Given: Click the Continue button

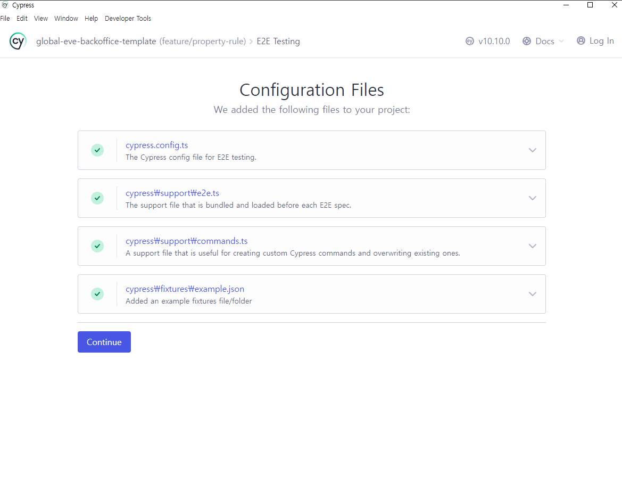Looking at the screenshot, I should pos(104,342).
